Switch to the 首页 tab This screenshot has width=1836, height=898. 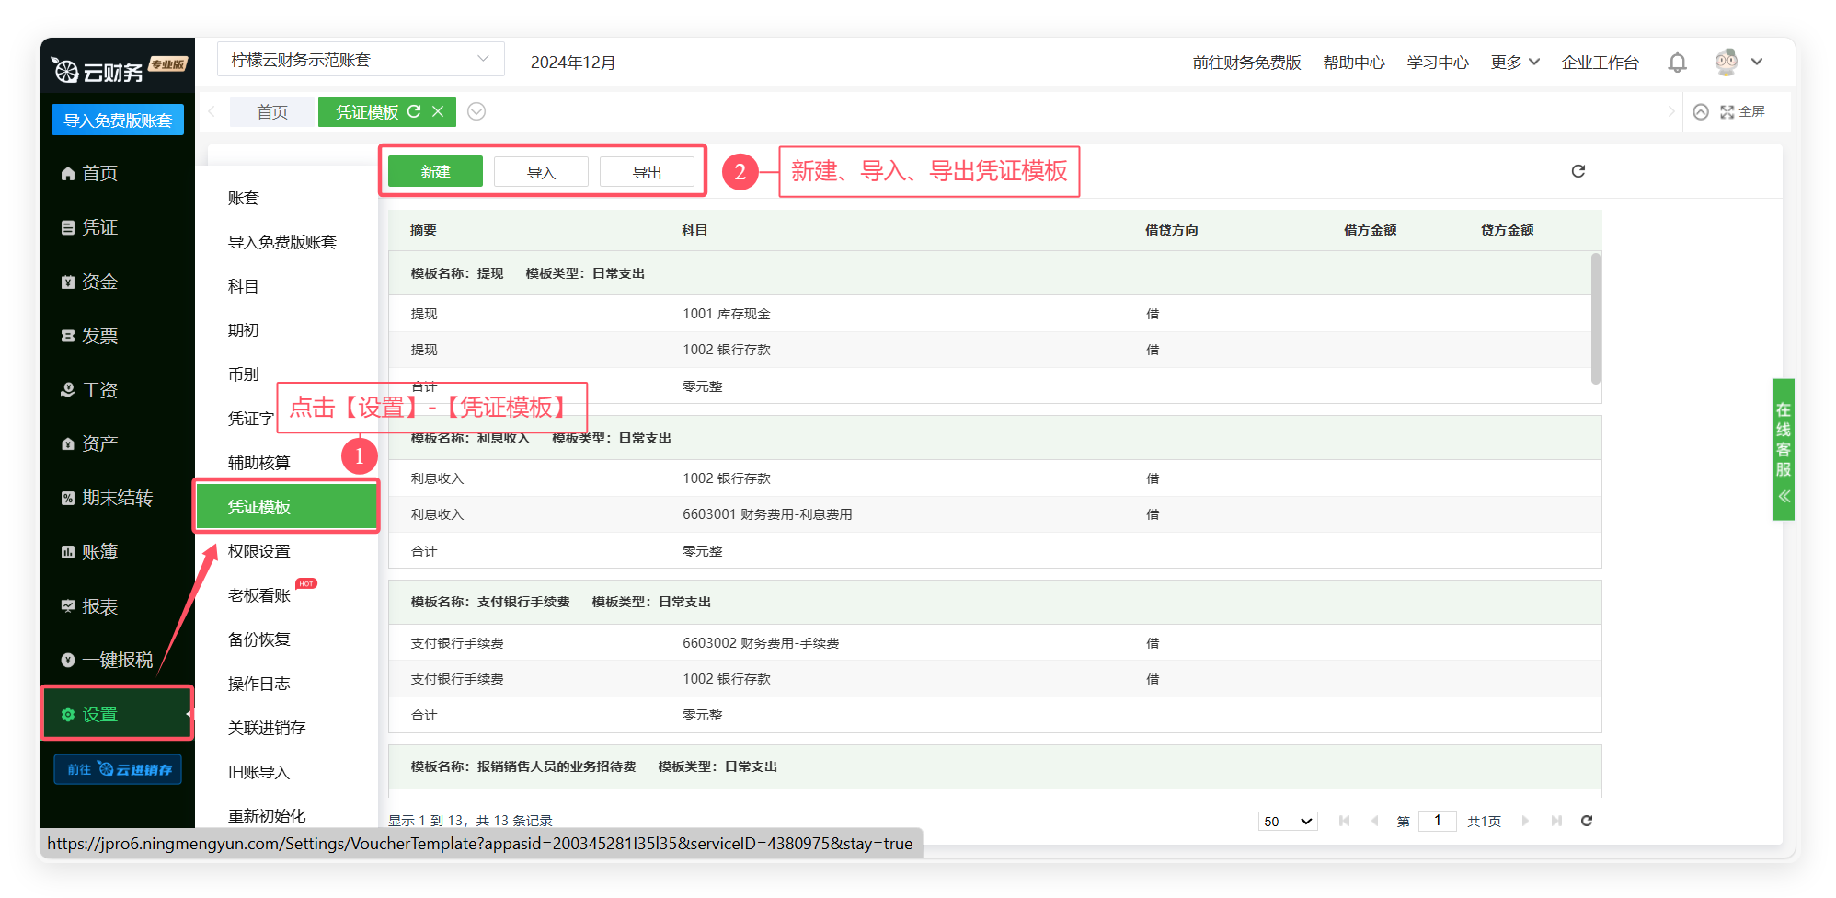click(x=272, y=112)
